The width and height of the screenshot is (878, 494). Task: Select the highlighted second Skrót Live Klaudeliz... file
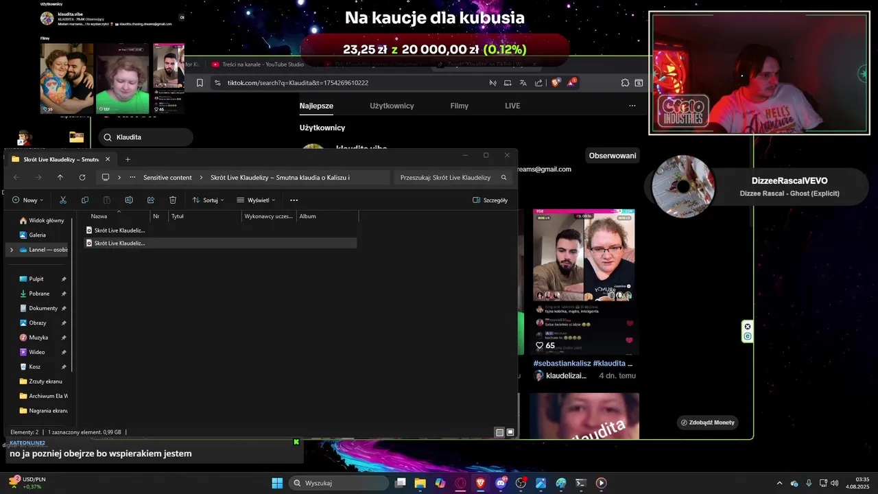click(x=220, y=243)
